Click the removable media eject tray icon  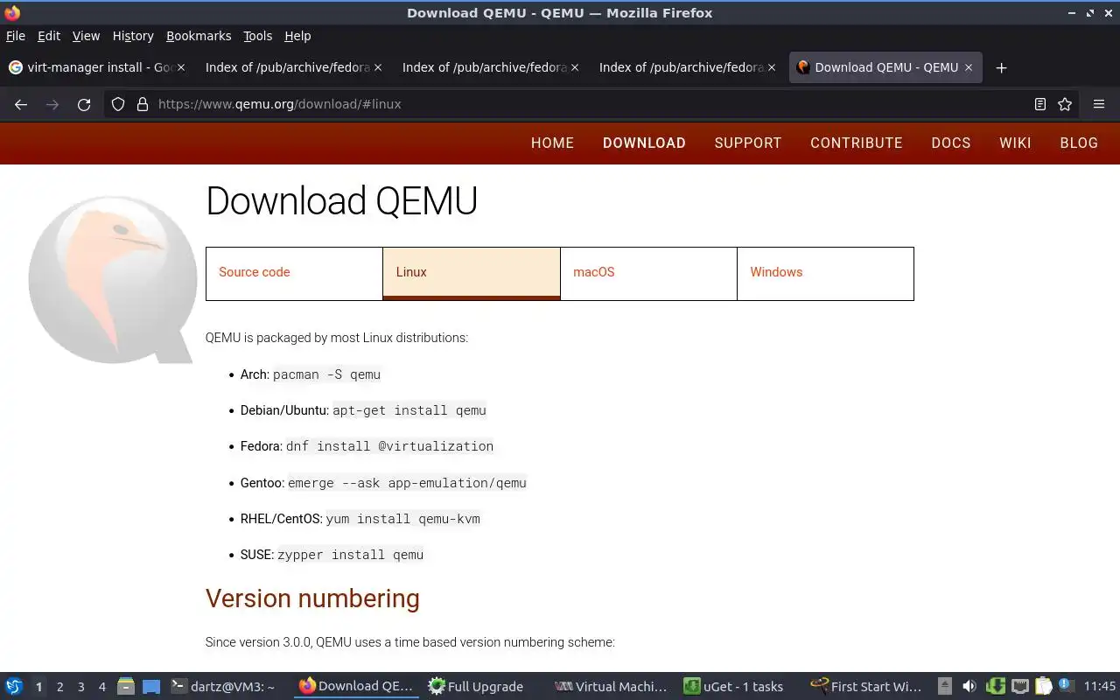pyautogui.click(x=945, y=687)
